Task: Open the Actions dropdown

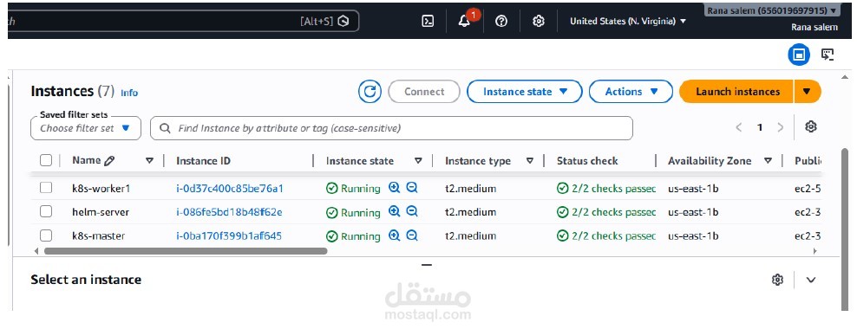Action: 631,92
